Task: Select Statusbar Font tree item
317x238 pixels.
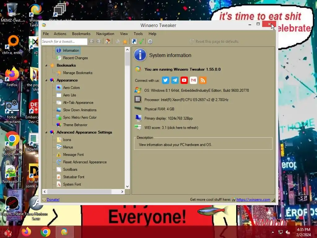Action: pyautogui.click(x=74, y=177)
